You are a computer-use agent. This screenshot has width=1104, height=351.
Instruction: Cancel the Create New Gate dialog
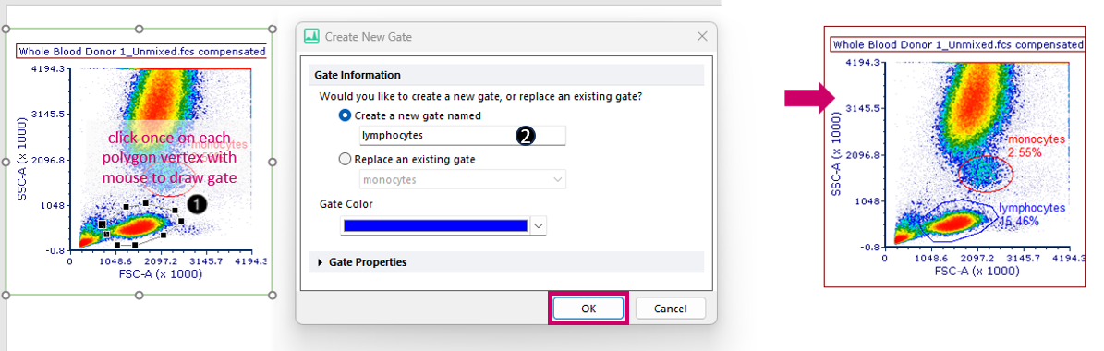[671, 309]
